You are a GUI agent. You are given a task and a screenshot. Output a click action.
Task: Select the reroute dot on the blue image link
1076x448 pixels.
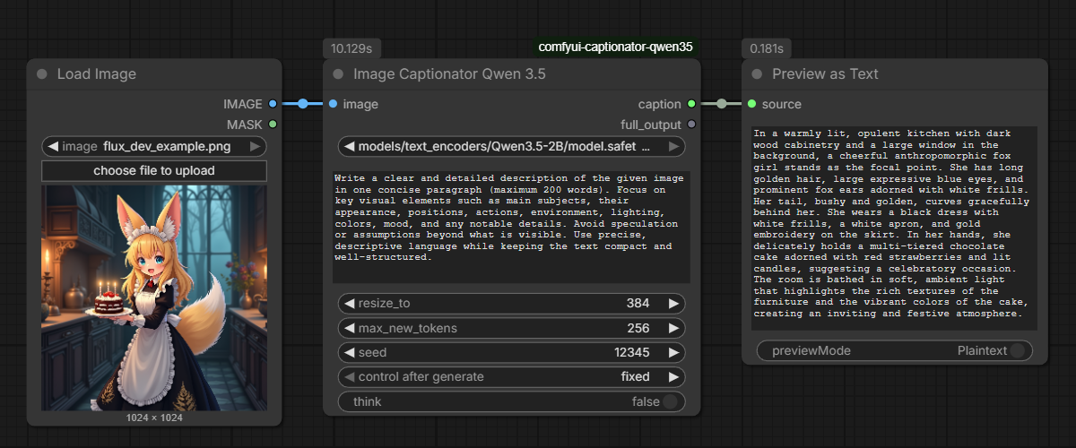303,104
